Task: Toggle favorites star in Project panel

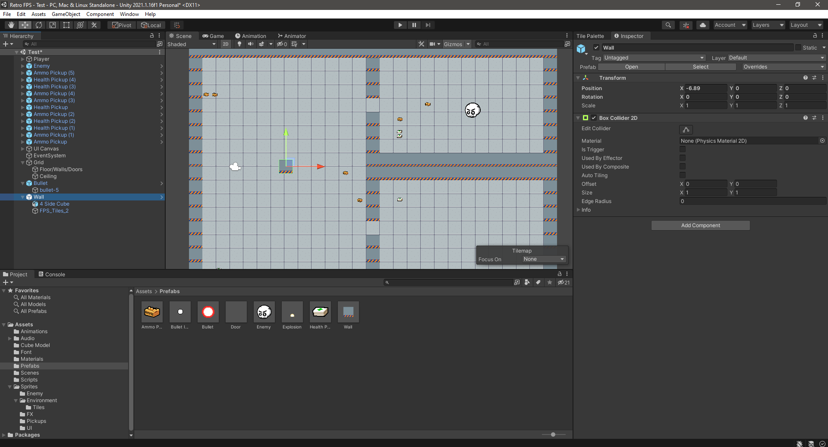Action: click(x=549, y=282)
